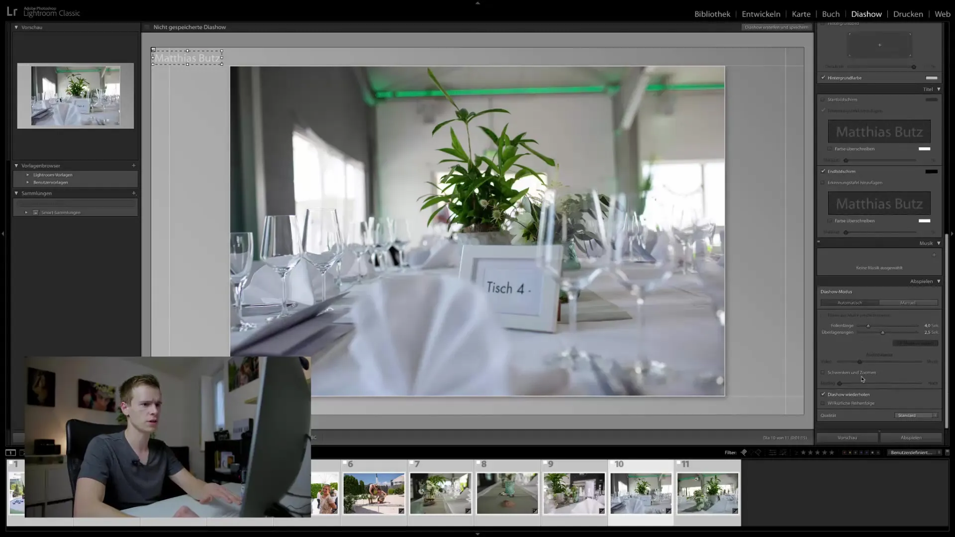Set the five-star rating filter
Screen dimensions: 955x537
click(832, 452)
